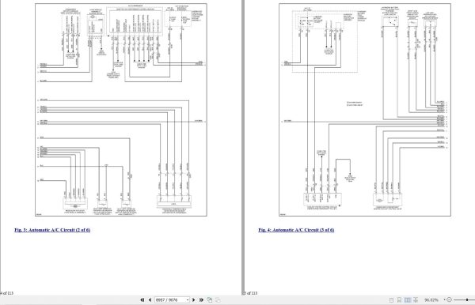Click the zoom out minus button
Viewport: 475px width, 305px height.
[449, 299]
